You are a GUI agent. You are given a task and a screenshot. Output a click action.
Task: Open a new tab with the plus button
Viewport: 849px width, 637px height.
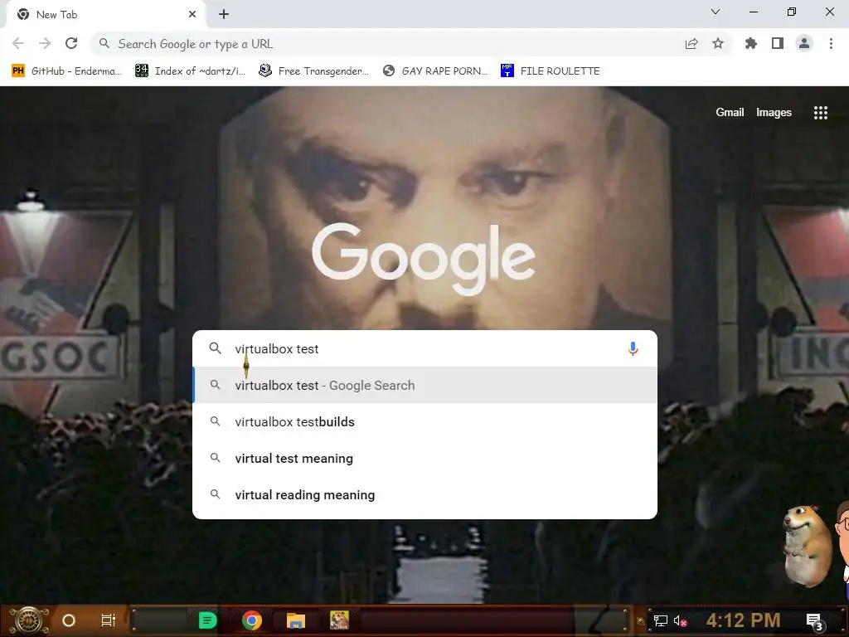pyautogui.click(x=224, y=15)
